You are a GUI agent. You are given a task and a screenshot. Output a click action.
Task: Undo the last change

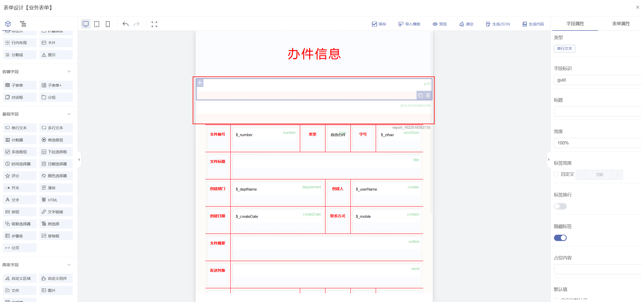click(x=126, y=24)
